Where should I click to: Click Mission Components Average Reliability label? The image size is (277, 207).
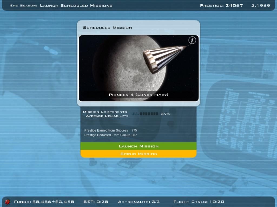coord(105,114)
